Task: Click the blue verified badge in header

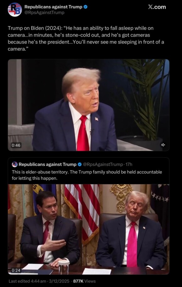Action: (85, 7)
